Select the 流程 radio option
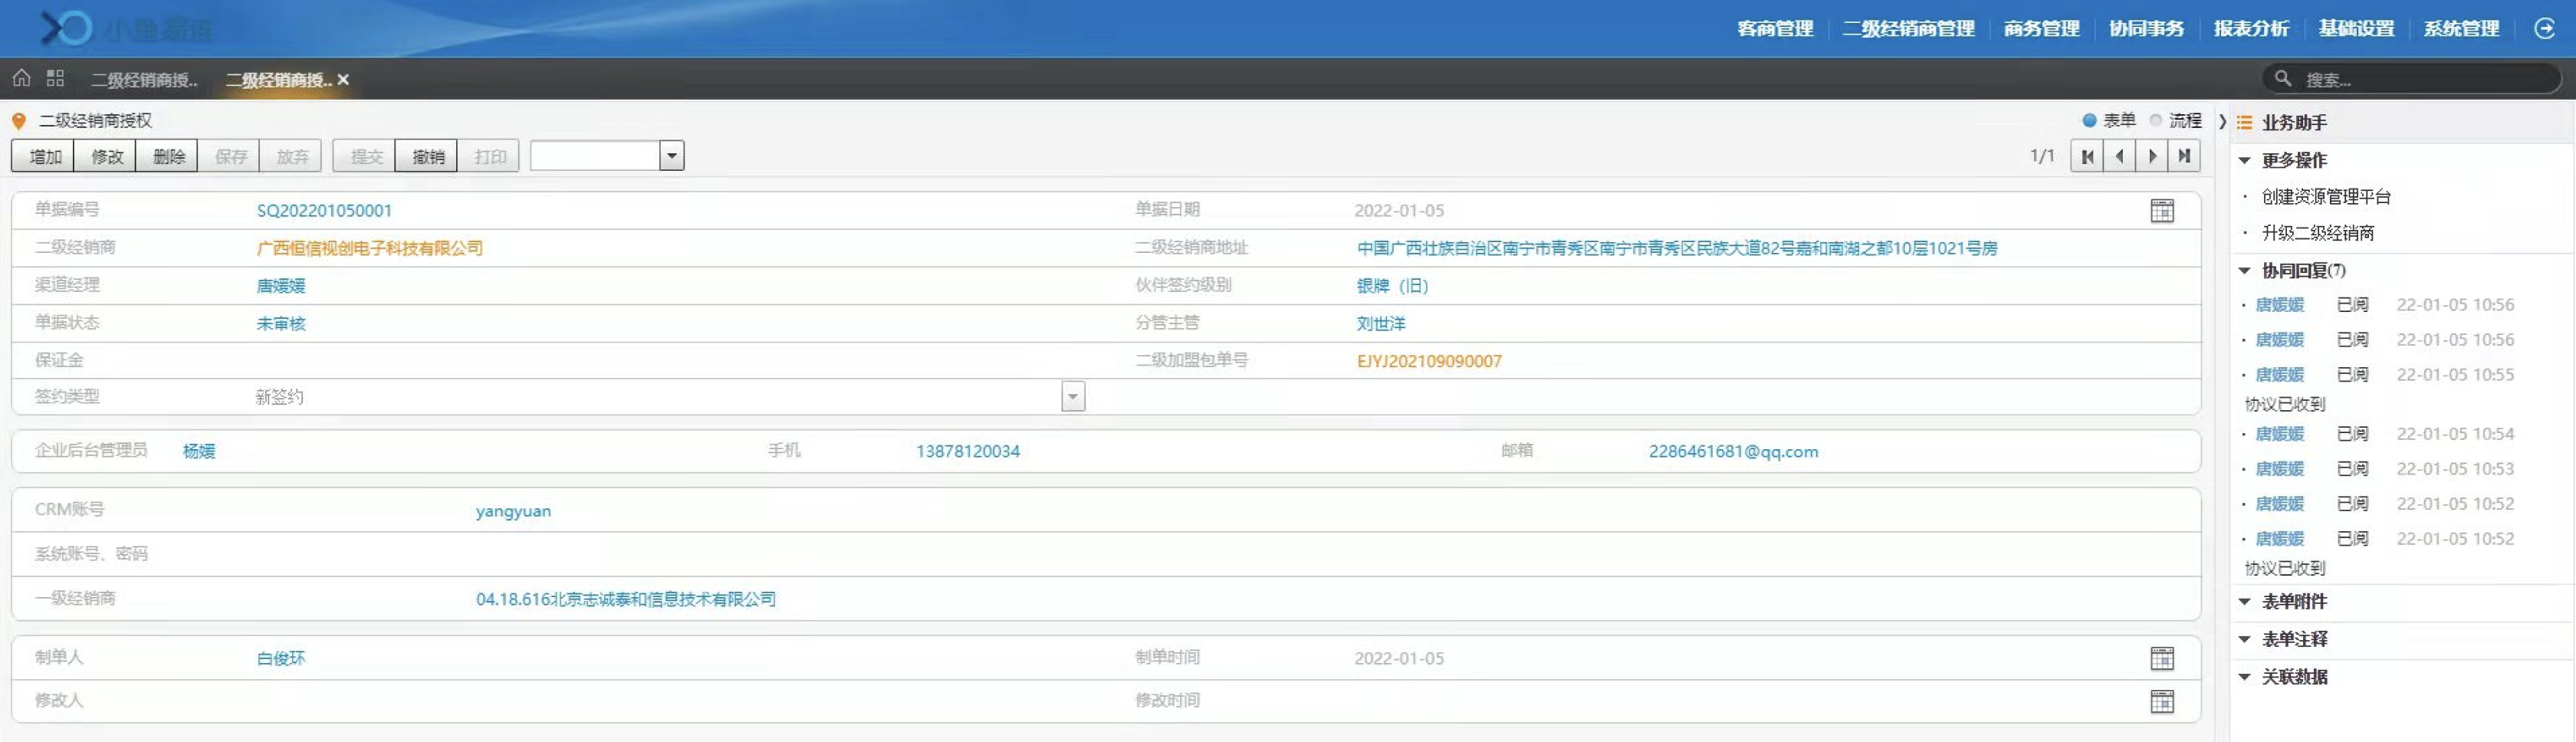The image size is (2576, 742). tap(2156, 120)
